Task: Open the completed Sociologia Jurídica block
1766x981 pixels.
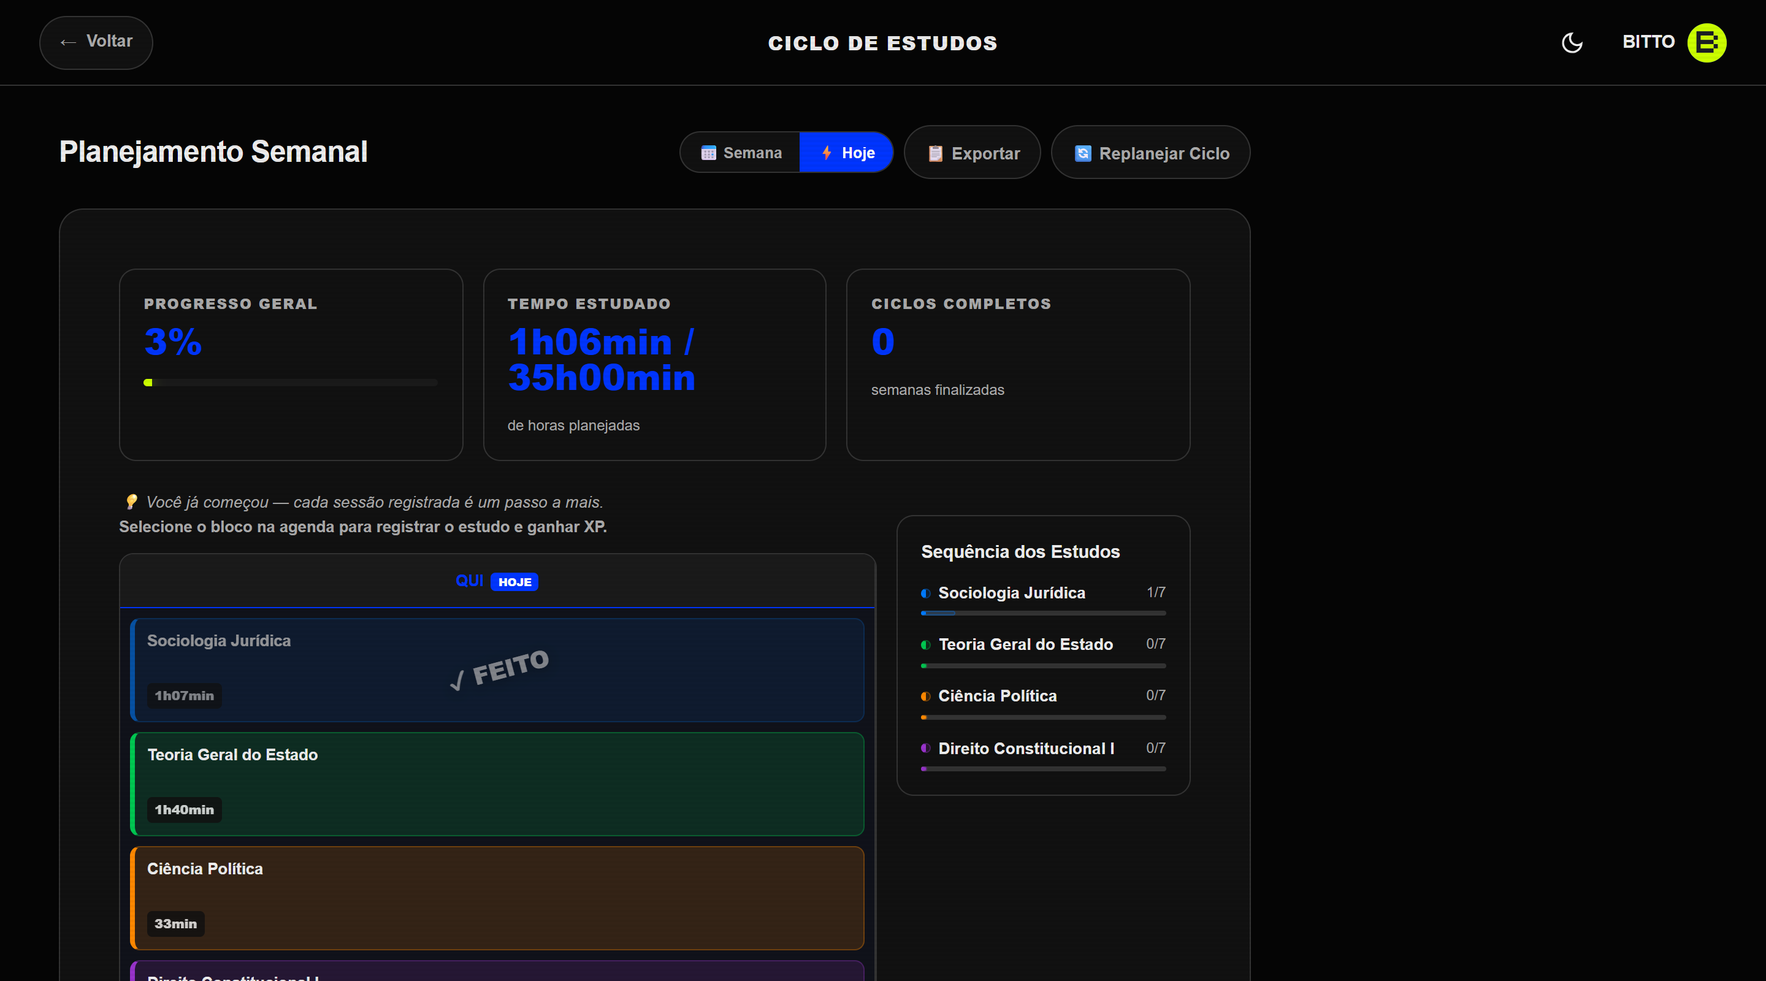Action: [x=497, y=670]
